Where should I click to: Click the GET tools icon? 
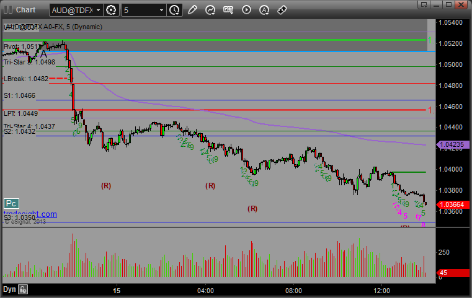tap(228, 10)
